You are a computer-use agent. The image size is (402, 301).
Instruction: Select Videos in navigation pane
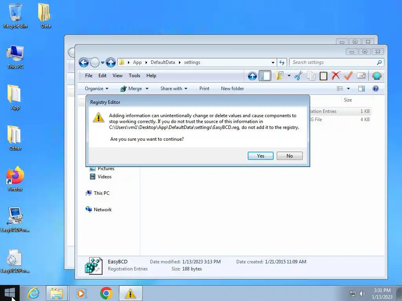pos(100,177)
